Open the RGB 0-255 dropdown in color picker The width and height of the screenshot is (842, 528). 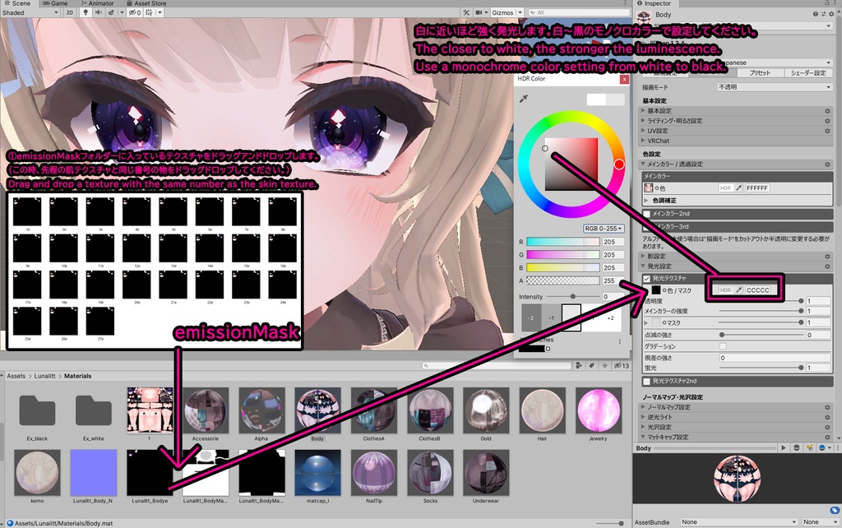[x=604, y=228]
